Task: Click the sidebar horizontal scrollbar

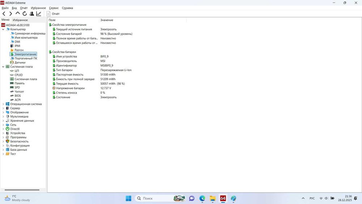Action: [x=22, y=190]
